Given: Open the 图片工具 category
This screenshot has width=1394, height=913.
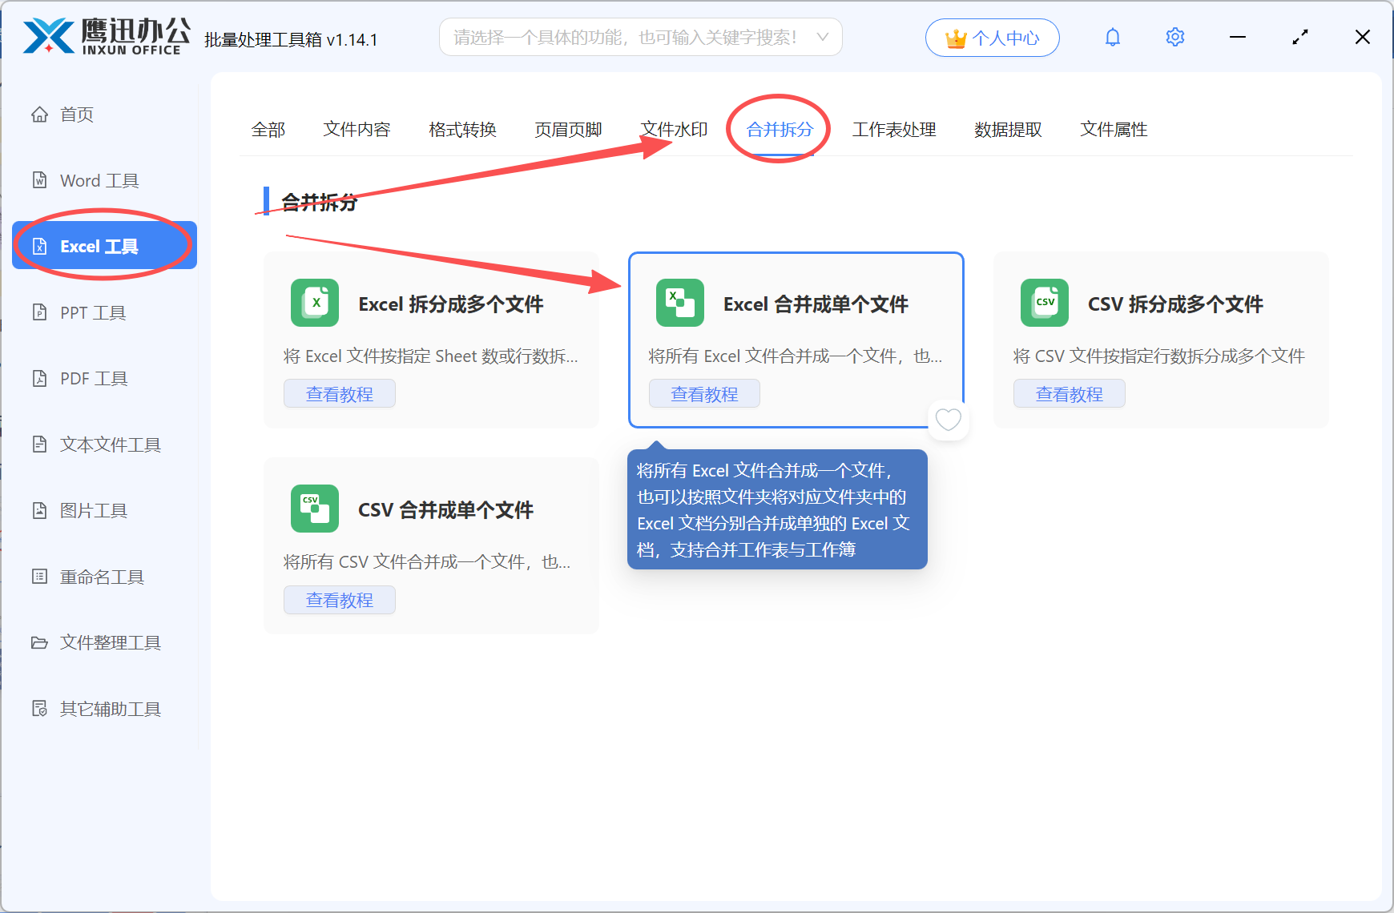Looking at the screenshot, I should point(93,510).
